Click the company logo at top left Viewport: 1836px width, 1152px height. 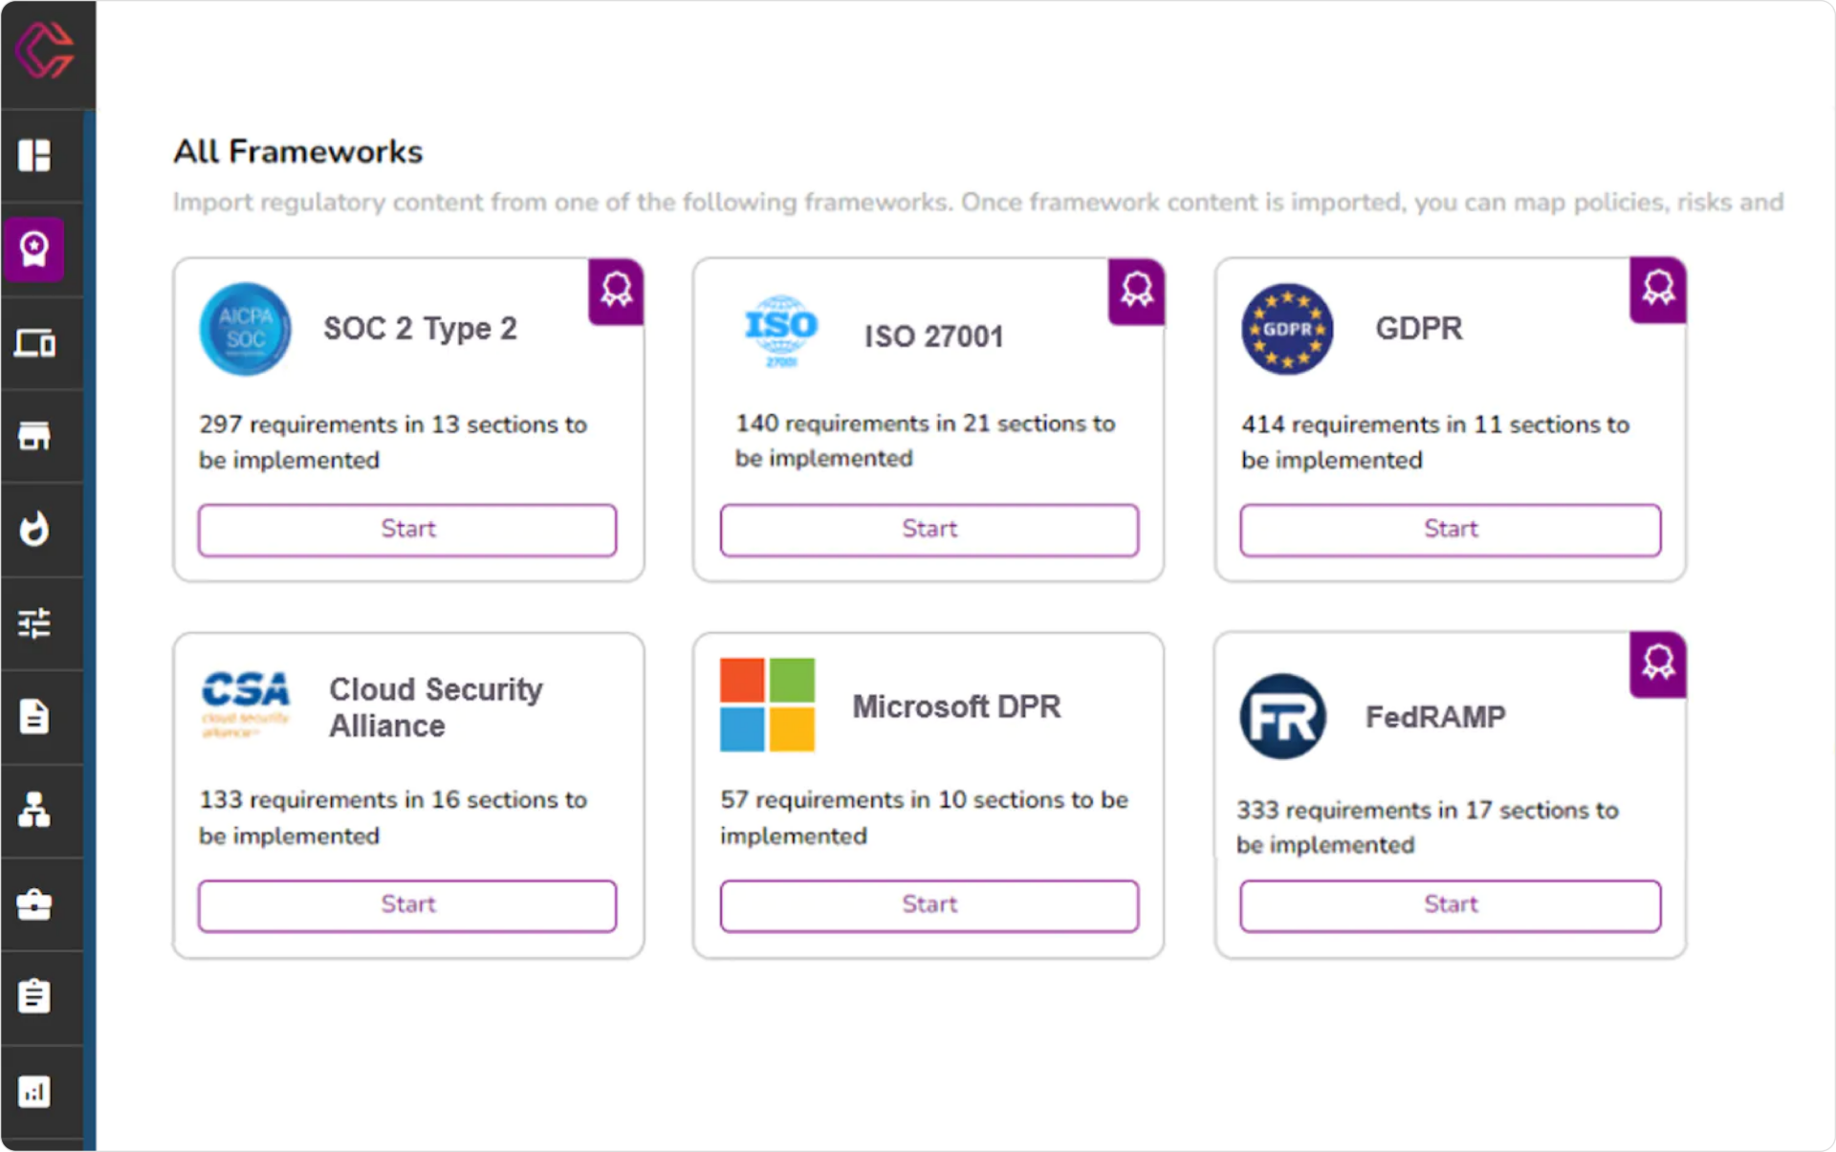tap(44, 51)
